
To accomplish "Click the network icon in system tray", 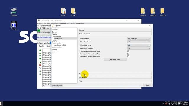I will pyautogui.click(x=172, y=103).
